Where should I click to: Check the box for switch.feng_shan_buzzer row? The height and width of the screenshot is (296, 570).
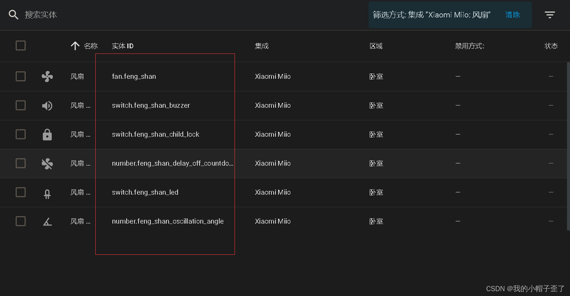pos(20,105)
